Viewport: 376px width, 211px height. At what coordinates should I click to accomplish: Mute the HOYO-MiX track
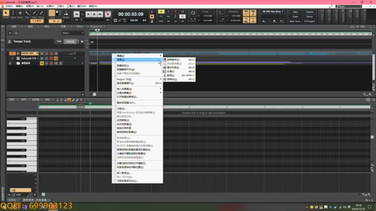(42, 53)
